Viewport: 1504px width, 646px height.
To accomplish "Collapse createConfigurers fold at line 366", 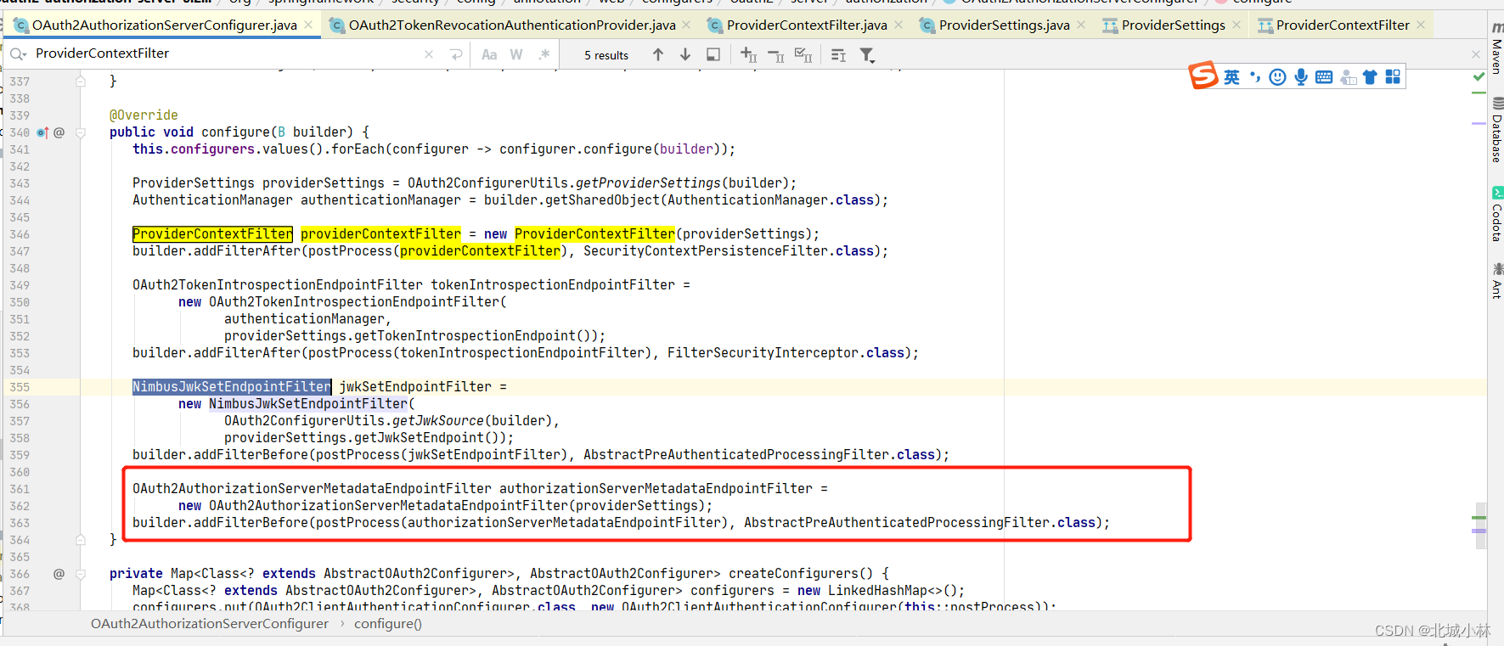I will 81,574.
